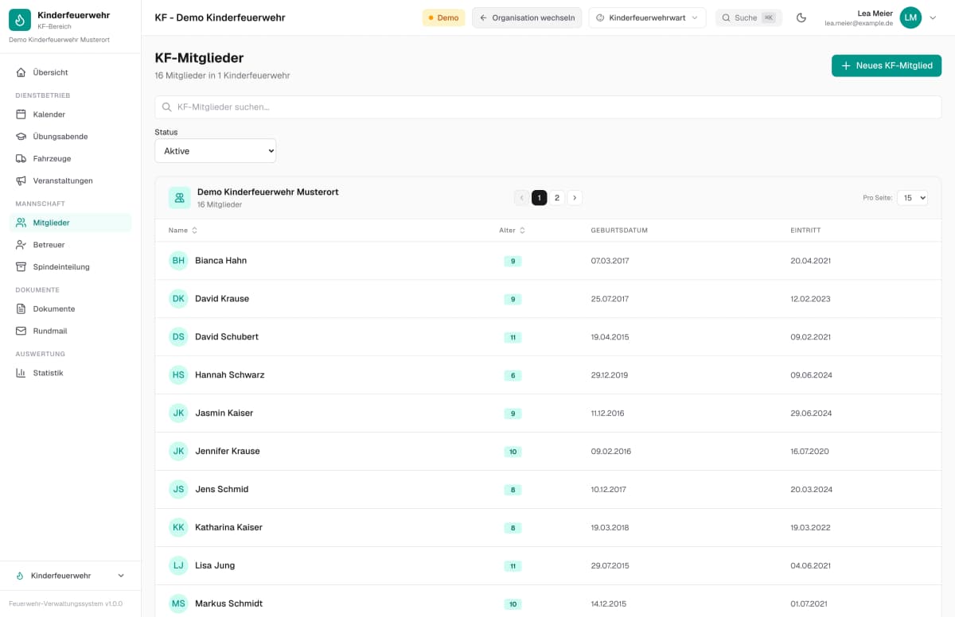Click the KK avatar for Katharina Kaiser
This screenshot has width=955, height=617.
(x=178, y=528)
